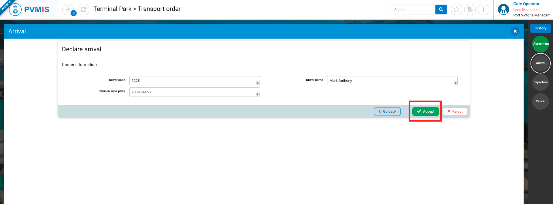Click the refresh arrows icon

tap(84, 10)
